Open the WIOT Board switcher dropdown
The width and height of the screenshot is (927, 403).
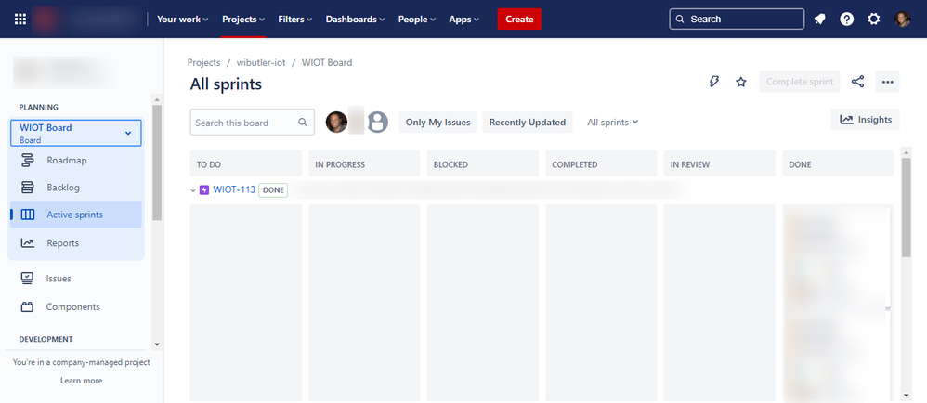[75, 133]
